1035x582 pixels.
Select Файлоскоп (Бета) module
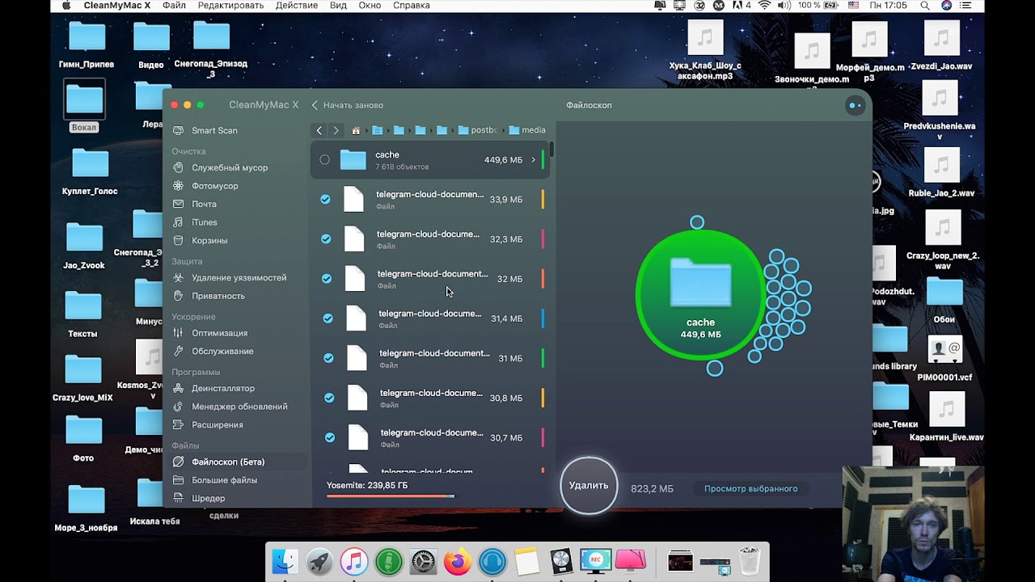click(x=228, y=462)
